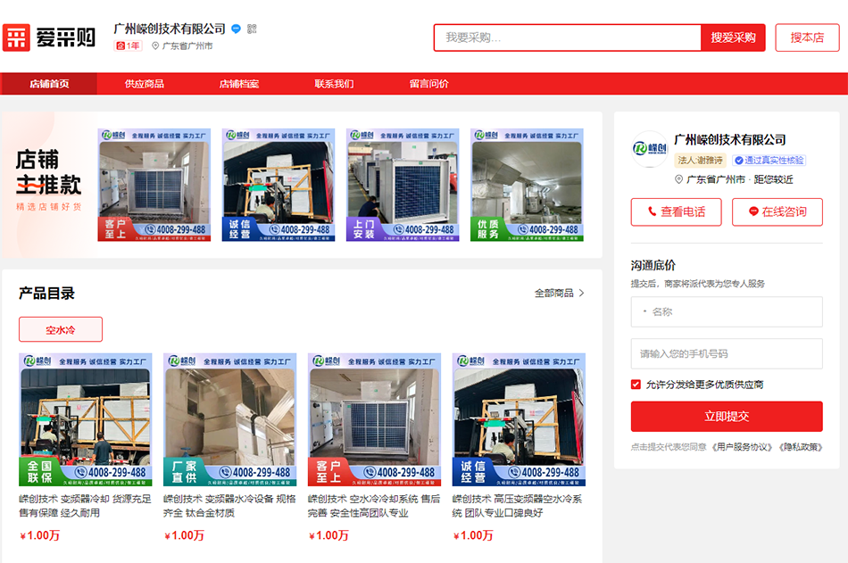Focus the 名称 input field
Screen dimensions: 848x563
pos(727,311)
